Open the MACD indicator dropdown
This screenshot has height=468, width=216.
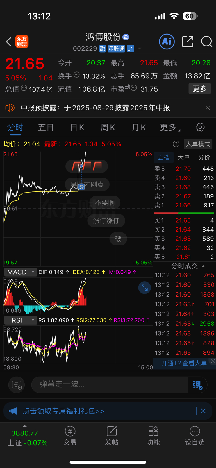coord(21,272)
